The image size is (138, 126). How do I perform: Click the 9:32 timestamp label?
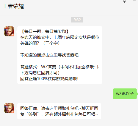77,20
